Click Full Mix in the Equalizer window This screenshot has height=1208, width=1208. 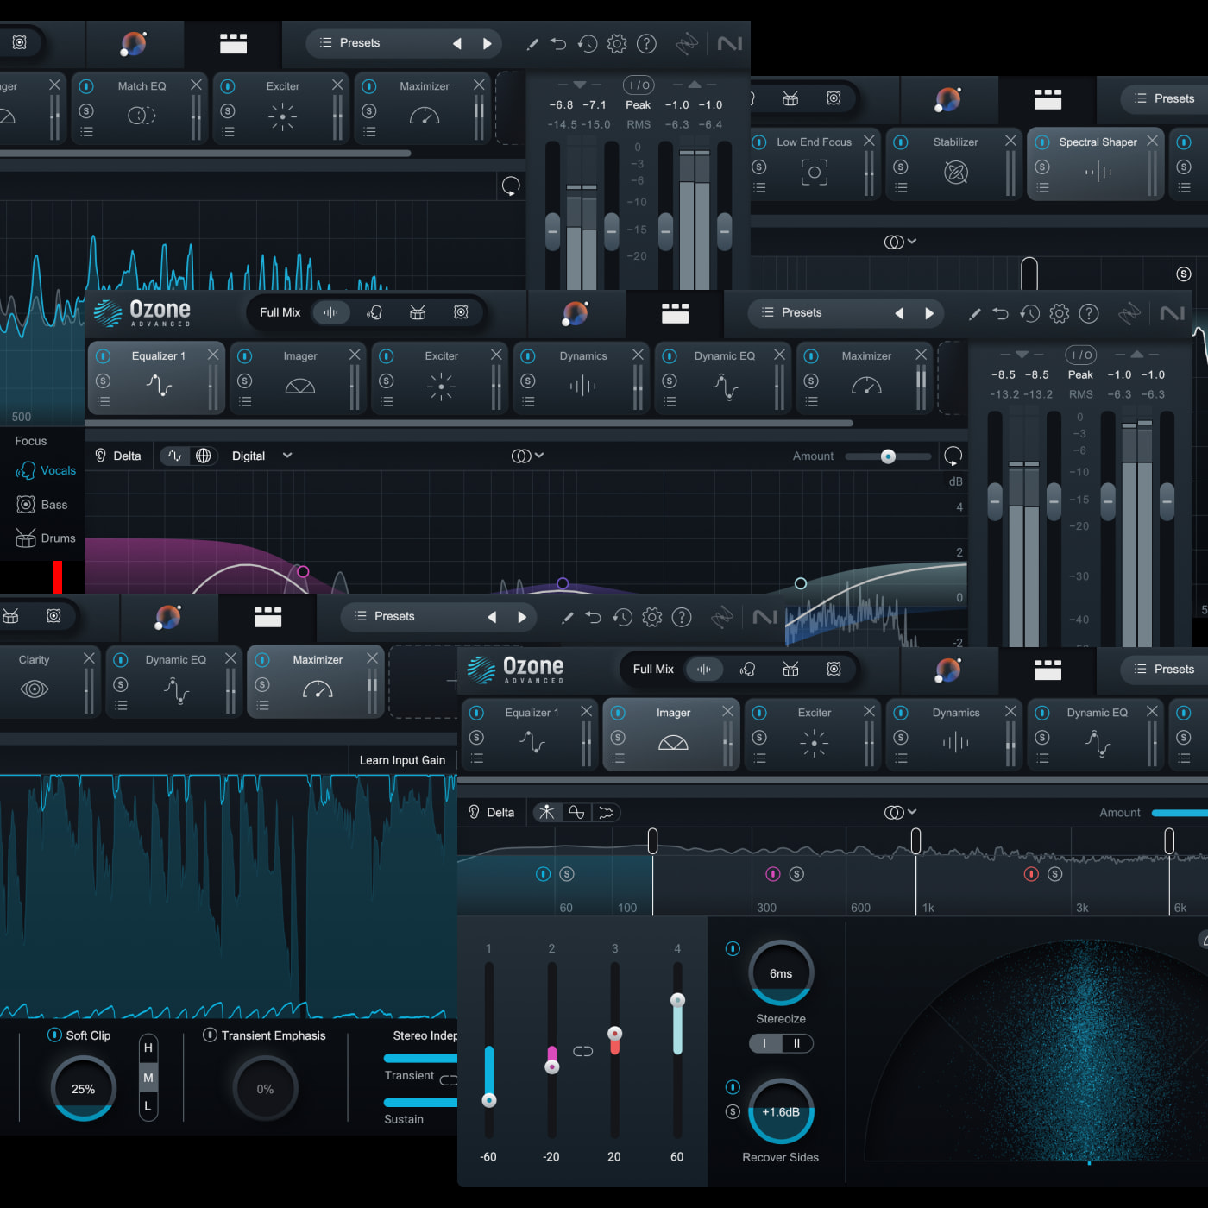280,312
